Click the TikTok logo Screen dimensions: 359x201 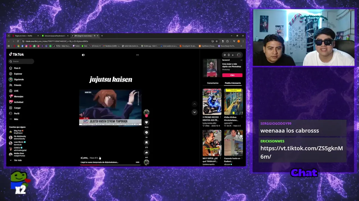[x=16, y=54]
